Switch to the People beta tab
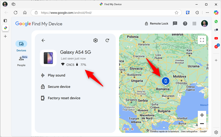 pos(21,61)
